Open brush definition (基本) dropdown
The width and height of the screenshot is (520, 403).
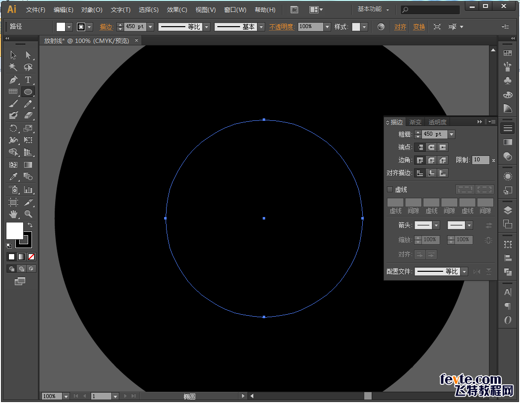click(x=261, y=27)
